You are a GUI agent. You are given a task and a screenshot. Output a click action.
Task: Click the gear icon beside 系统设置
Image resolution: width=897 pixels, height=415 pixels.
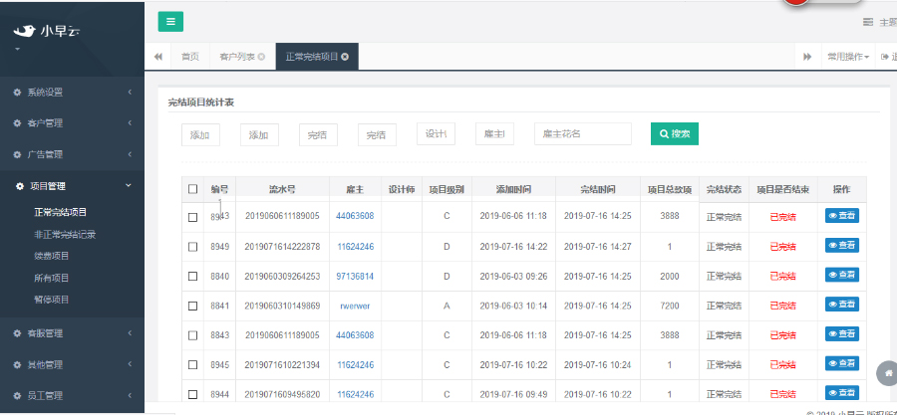click(x=17, y=93)
